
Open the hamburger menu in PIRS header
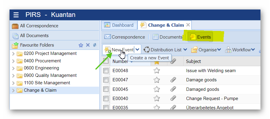coord(16,15)
